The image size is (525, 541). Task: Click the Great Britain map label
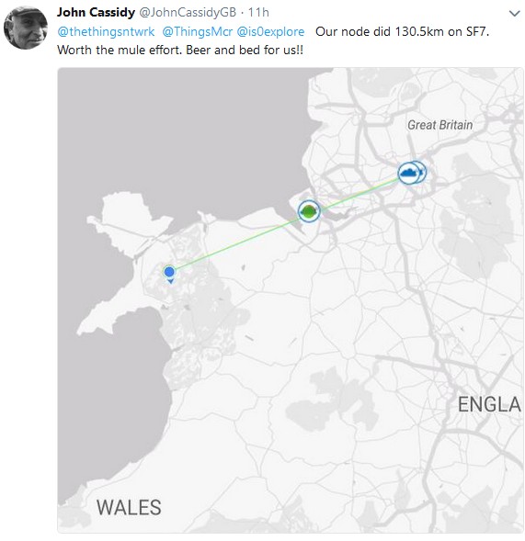[440, 125]
